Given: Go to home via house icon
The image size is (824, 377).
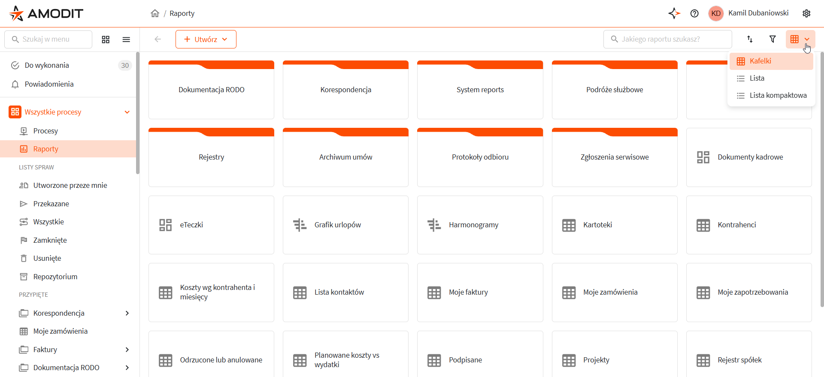Looking at the screenshot, I should [155, 13].
